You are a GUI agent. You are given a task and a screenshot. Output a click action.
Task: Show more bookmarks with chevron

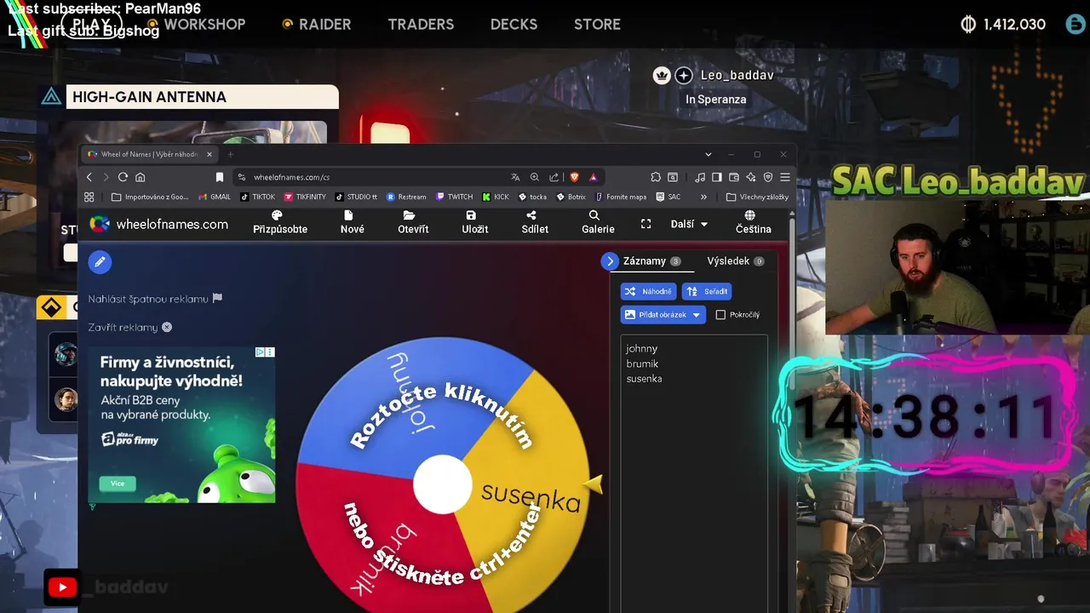703,197
